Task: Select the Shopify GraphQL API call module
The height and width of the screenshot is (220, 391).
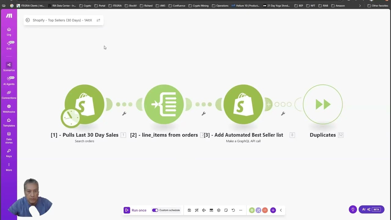Action: [x=243, y=104]
